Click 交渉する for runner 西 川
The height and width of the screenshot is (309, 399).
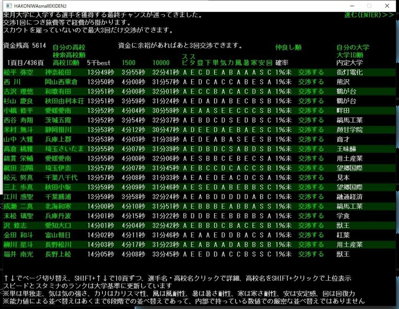[311, 82]
